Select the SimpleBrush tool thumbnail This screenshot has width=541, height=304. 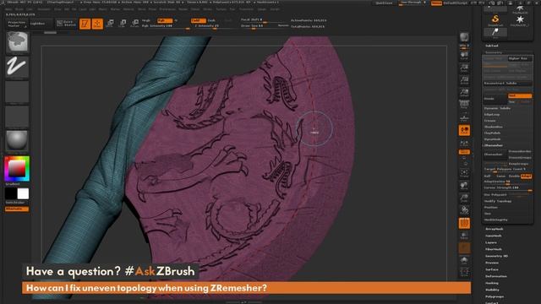[x=495, y=19]
